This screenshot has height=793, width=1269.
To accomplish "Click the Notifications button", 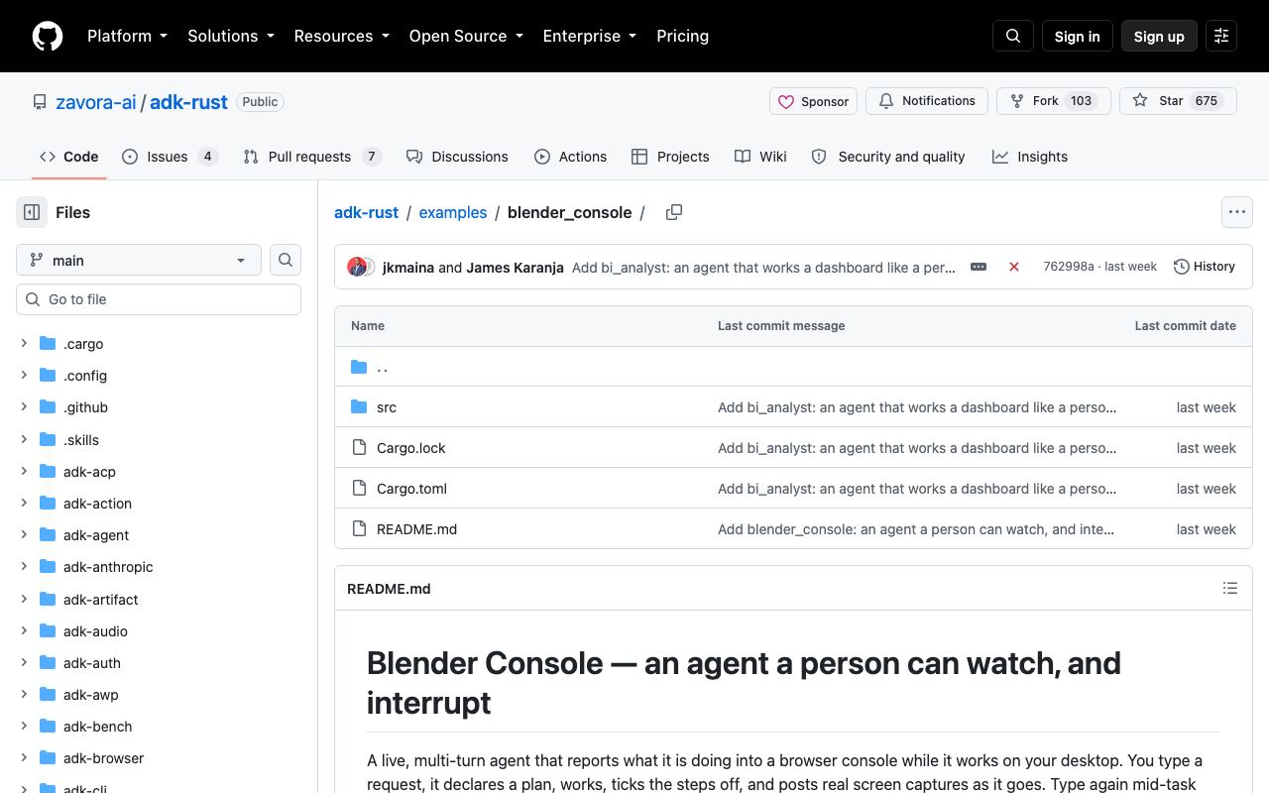I will (927, 101).
